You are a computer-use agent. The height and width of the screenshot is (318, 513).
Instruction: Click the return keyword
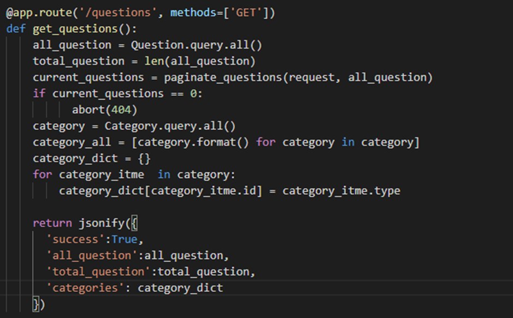52,223
